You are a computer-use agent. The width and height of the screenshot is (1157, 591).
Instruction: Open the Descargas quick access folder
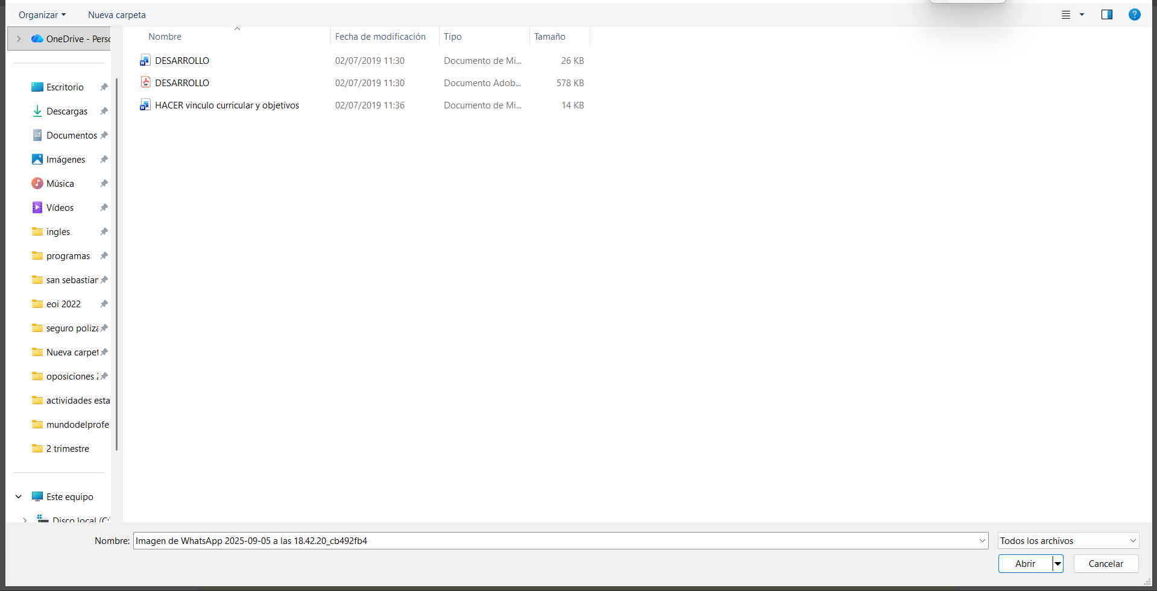click(x=66, y=111)
